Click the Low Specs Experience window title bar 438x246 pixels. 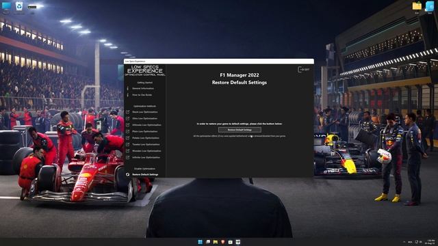pyautogui.click(x=219, y=61)
